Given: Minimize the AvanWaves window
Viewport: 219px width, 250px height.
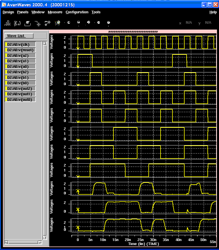Looking at the screenshot, I should [204, 5].
